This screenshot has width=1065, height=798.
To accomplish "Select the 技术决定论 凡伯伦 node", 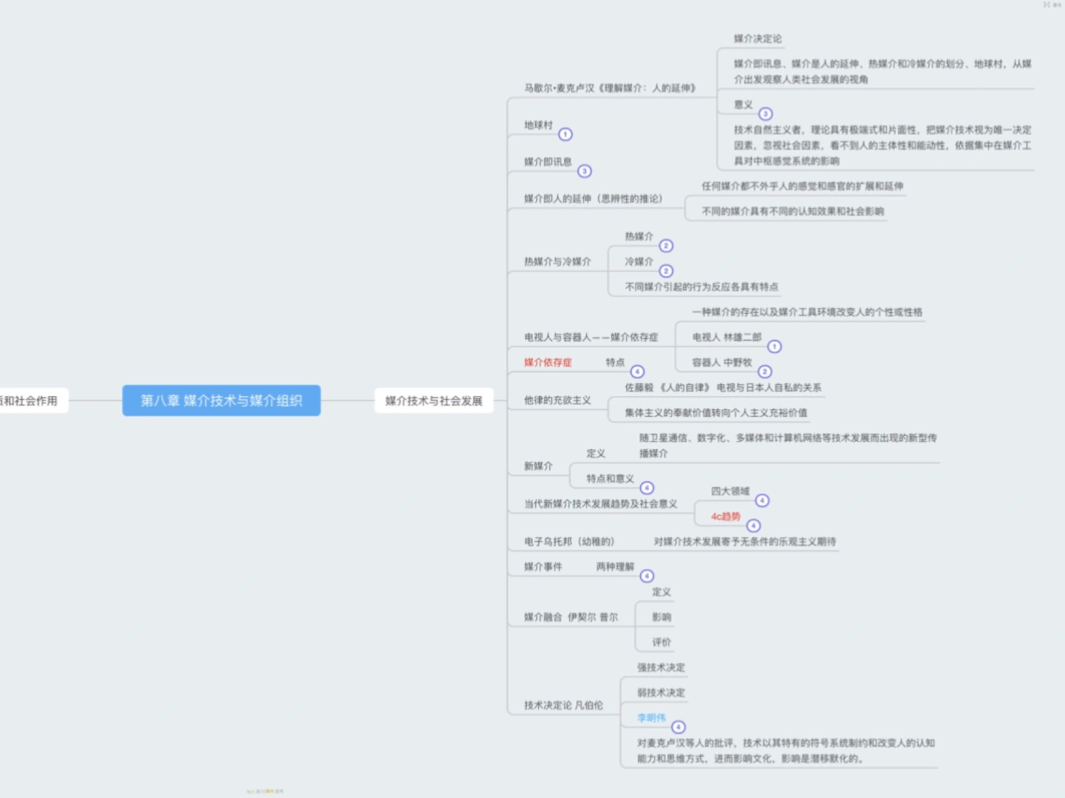I will point(563,705).
